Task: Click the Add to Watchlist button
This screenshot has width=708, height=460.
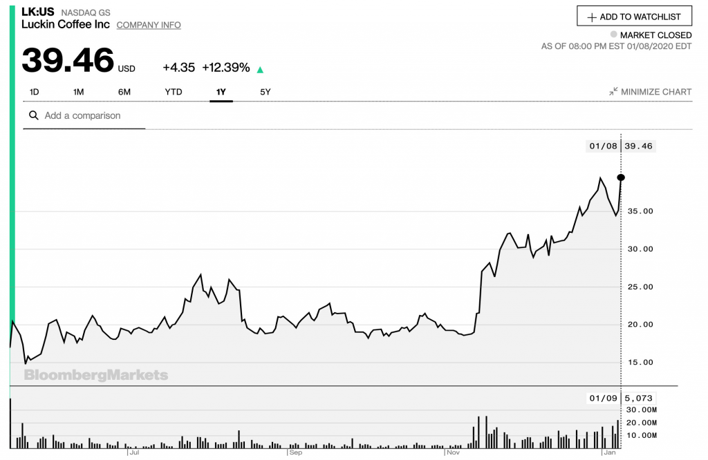Action: 635,17
